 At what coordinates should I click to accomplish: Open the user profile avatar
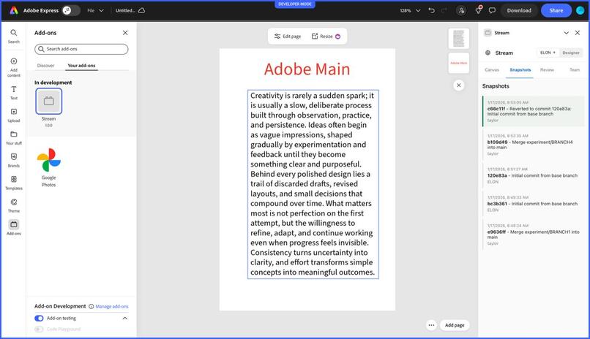pyautogui.click(x=580, y=10)
